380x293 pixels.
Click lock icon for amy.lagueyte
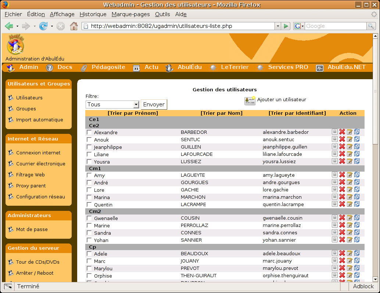335,175
